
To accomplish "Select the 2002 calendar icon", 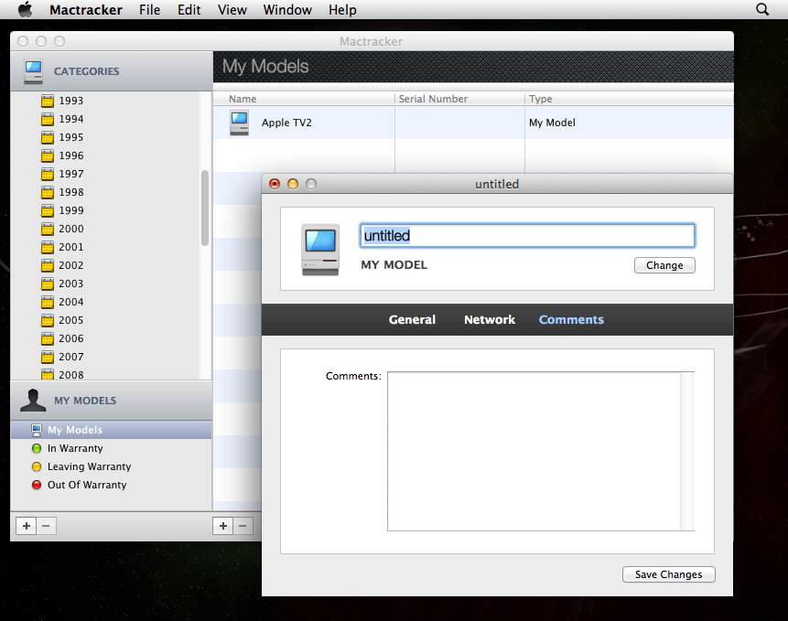I will [48, 265].
